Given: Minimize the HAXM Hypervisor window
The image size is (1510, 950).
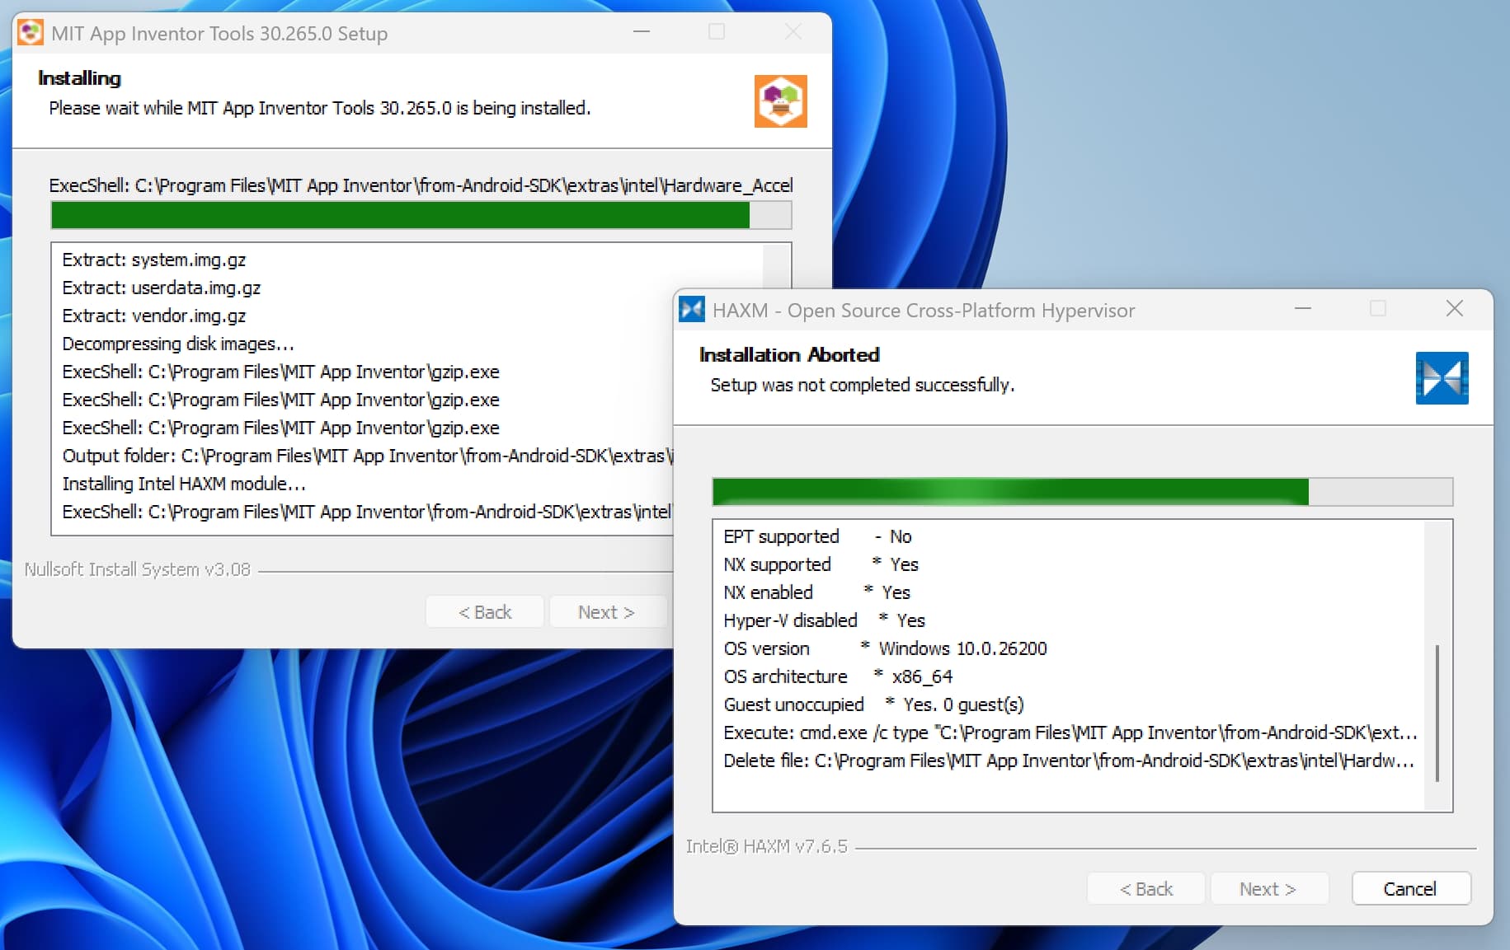Looking at the screenshot, I should click(x=1302, y=309).
